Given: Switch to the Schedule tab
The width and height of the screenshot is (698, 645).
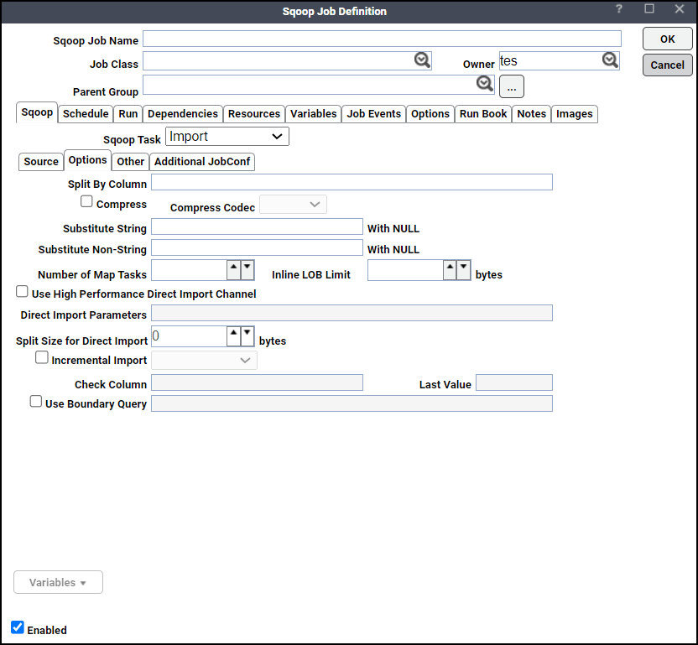Looking at the screenshot, I should [x=86, y=114].
